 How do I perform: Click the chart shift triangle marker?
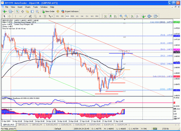coord(125,20)
